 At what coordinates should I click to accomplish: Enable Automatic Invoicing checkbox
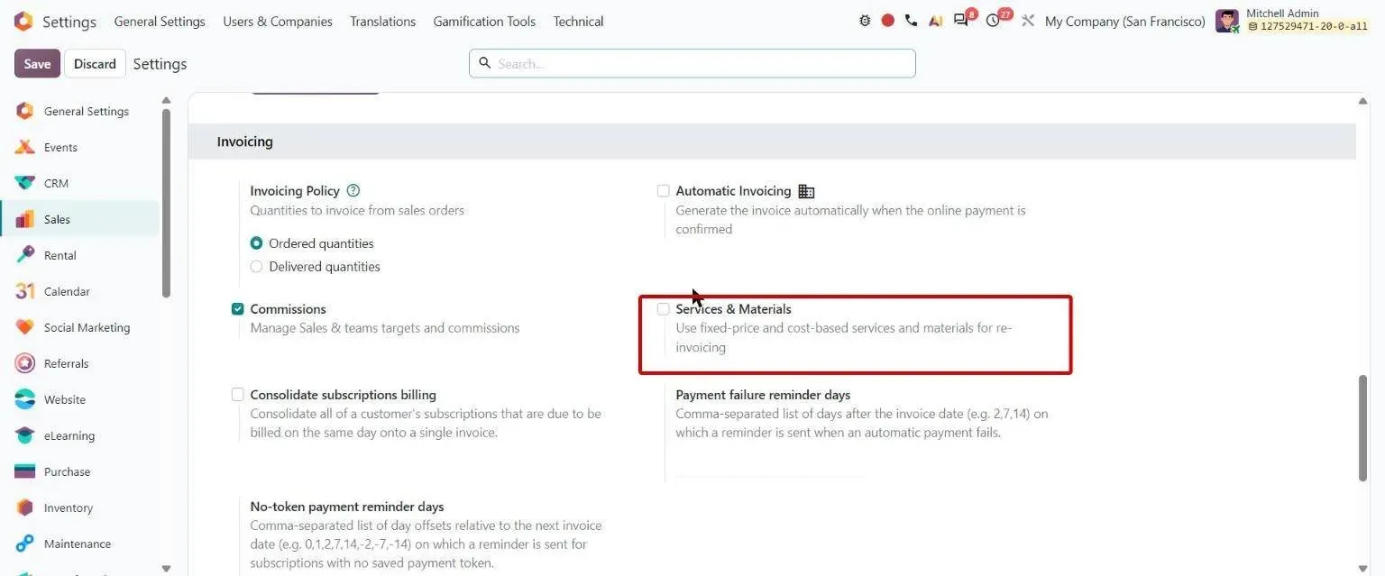(x=664, y=191)
